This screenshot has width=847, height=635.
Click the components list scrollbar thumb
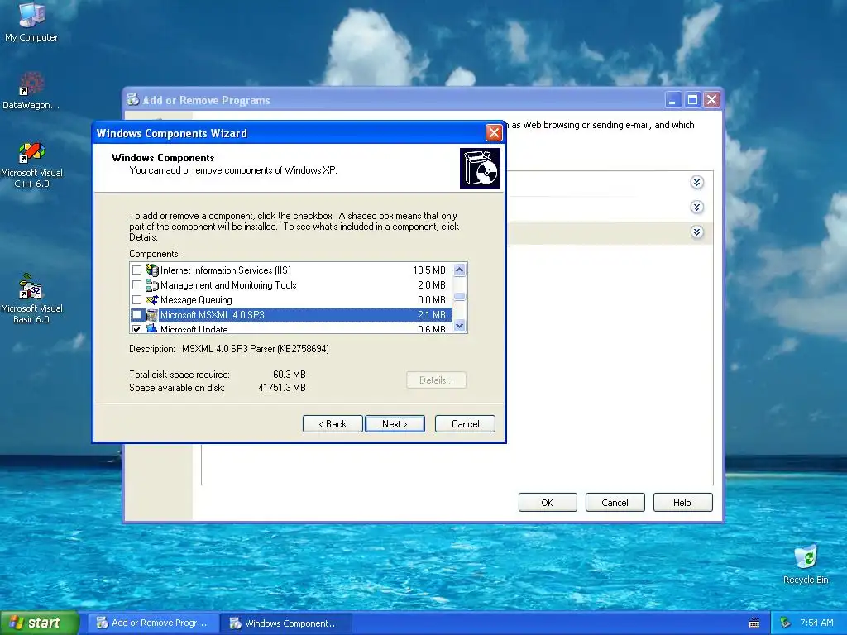460,297
